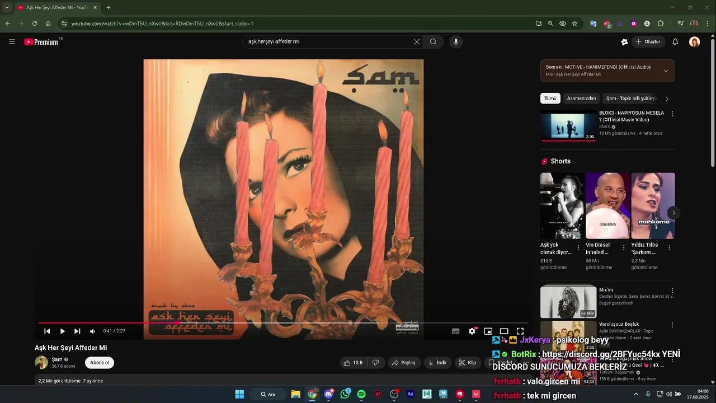
Task: Open YouTube notifications bell
Action: 675,41
